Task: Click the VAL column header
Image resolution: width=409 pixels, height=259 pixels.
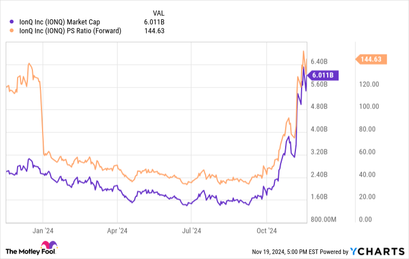Action: tap(161, 12)
